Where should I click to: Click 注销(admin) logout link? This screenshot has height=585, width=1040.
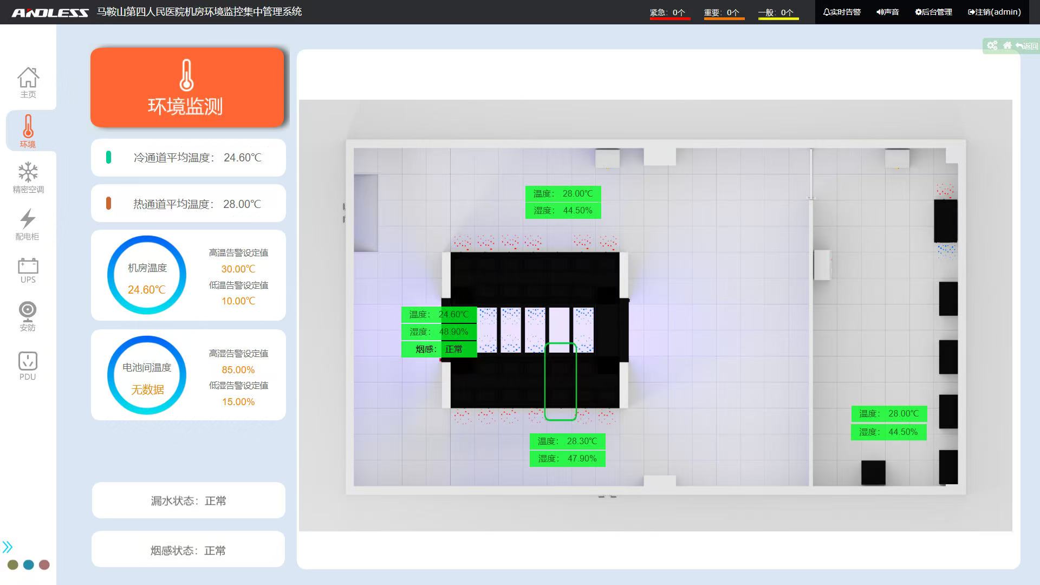994,12
